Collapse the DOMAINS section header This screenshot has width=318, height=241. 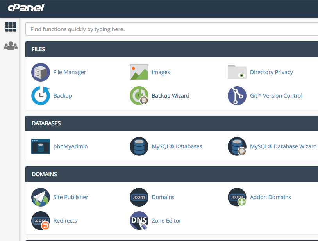coord(172,174)
